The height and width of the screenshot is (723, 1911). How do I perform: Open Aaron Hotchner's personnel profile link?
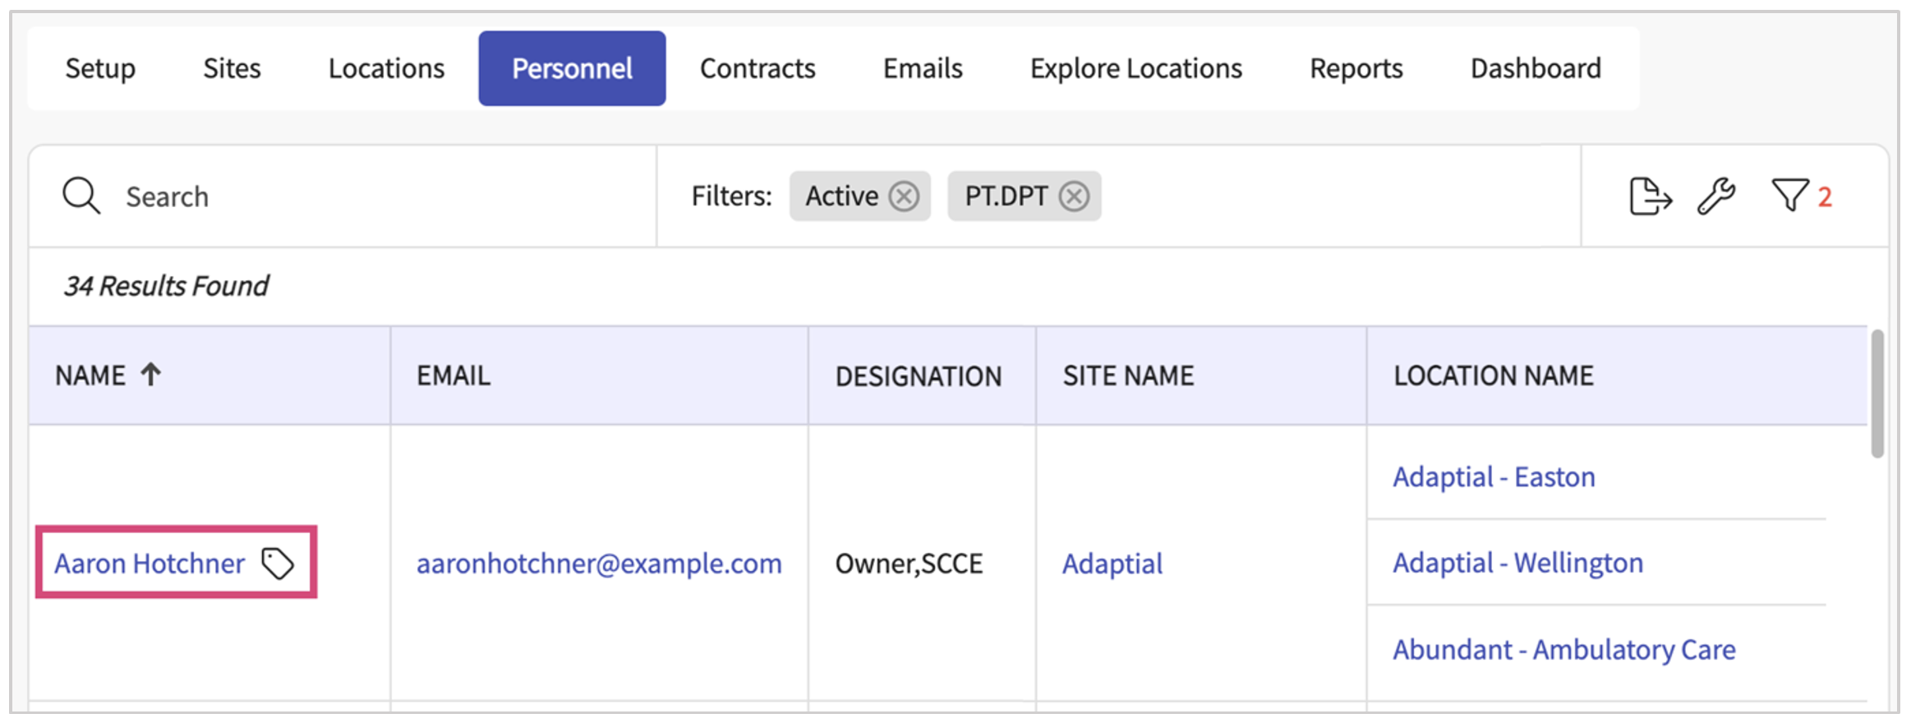150,564
